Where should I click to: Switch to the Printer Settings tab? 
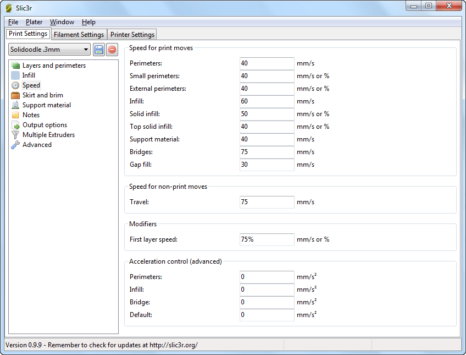tap(132, 35)
